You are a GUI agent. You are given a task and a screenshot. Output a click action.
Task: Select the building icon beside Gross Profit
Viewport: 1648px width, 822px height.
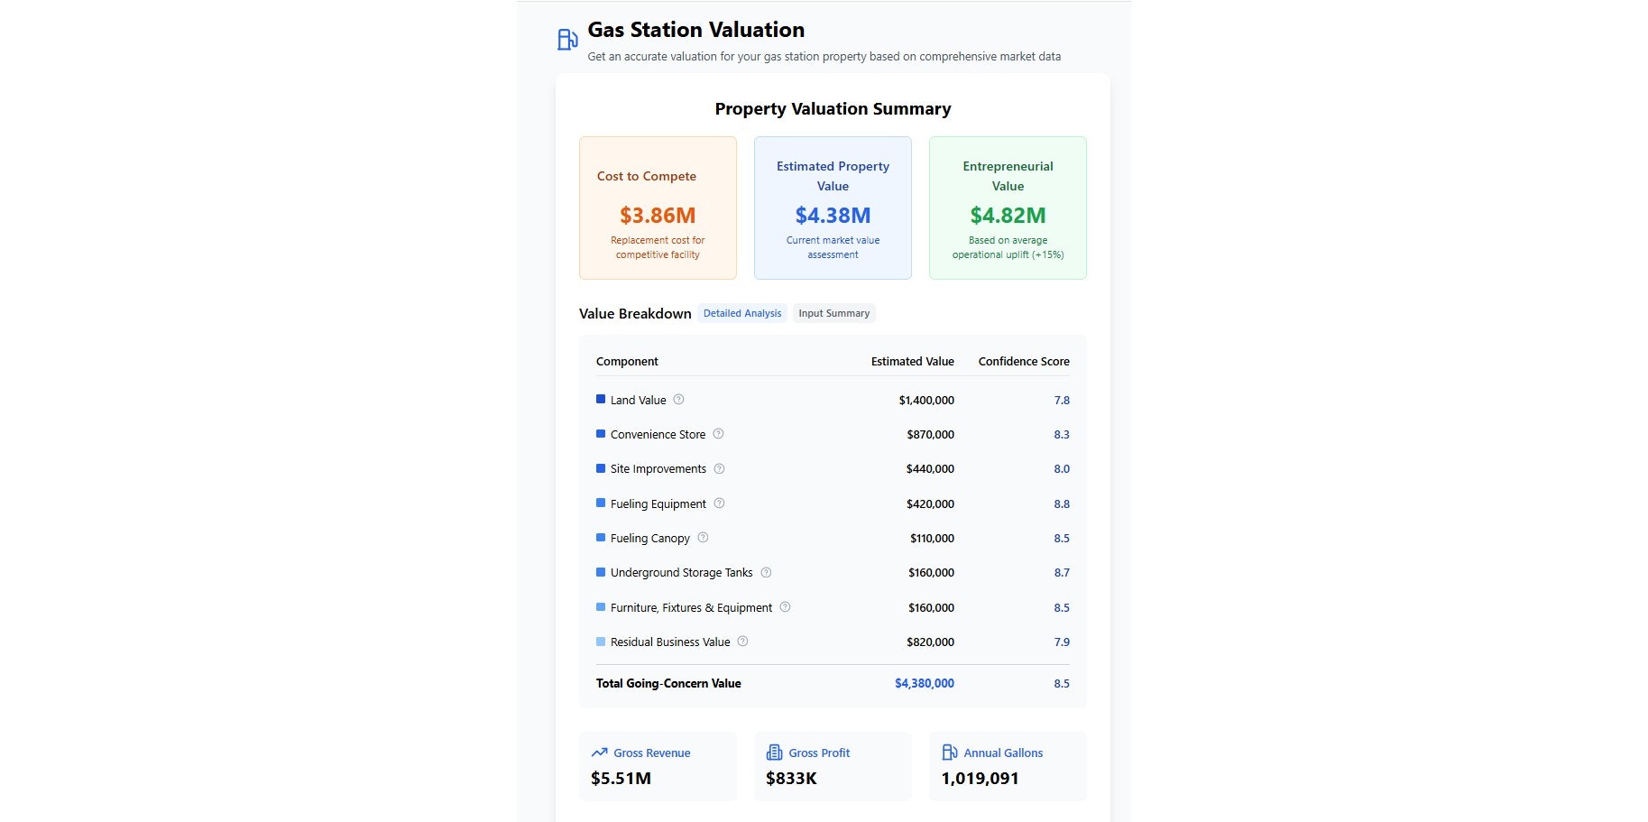click(x=773, y=752)
